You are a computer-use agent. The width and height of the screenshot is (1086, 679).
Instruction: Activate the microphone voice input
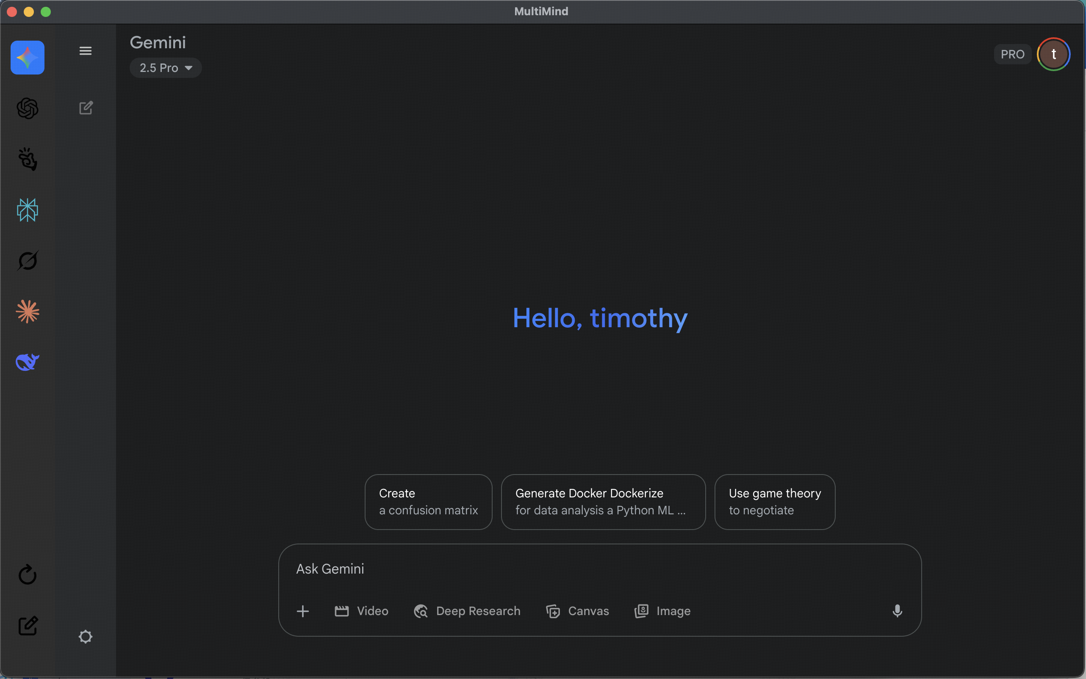(x=897, y=611)
